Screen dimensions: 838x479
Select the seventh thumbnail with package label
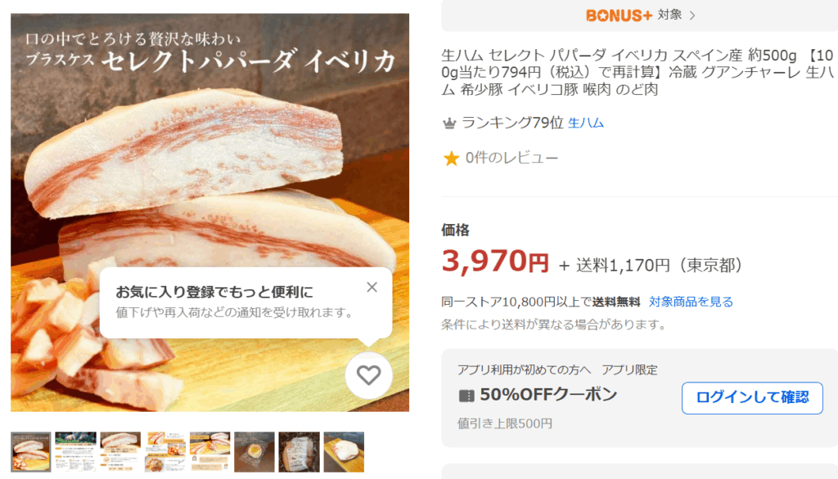click(299, 452)
